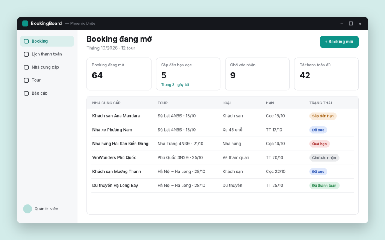The image size is (385, 240).
Task: Click Hà Nội – Hạ Long tour, Mường Thanh row
Action: [x=182, y=172]
